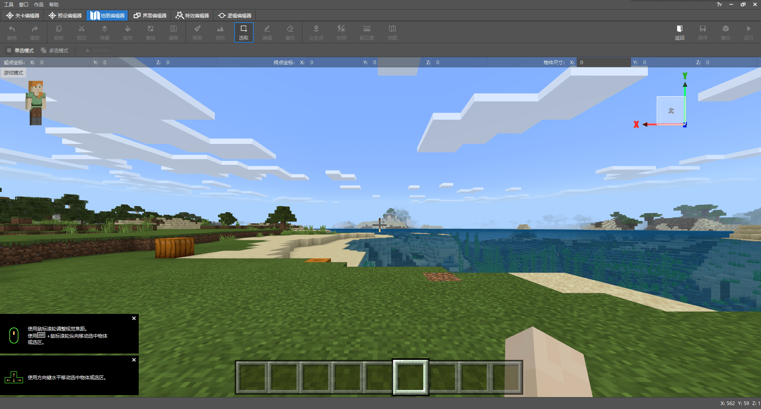Click the 出生点 (spawn point) icon
This screenshot has width=761, height=409.
pos(316,32)
